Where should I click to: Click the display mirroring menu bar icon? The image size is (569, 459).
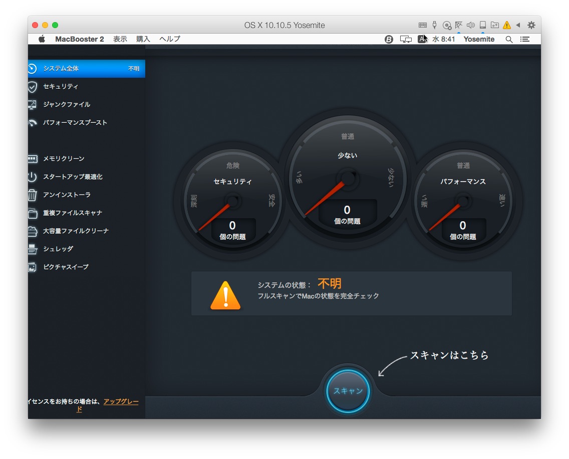(x=406, y=39)
